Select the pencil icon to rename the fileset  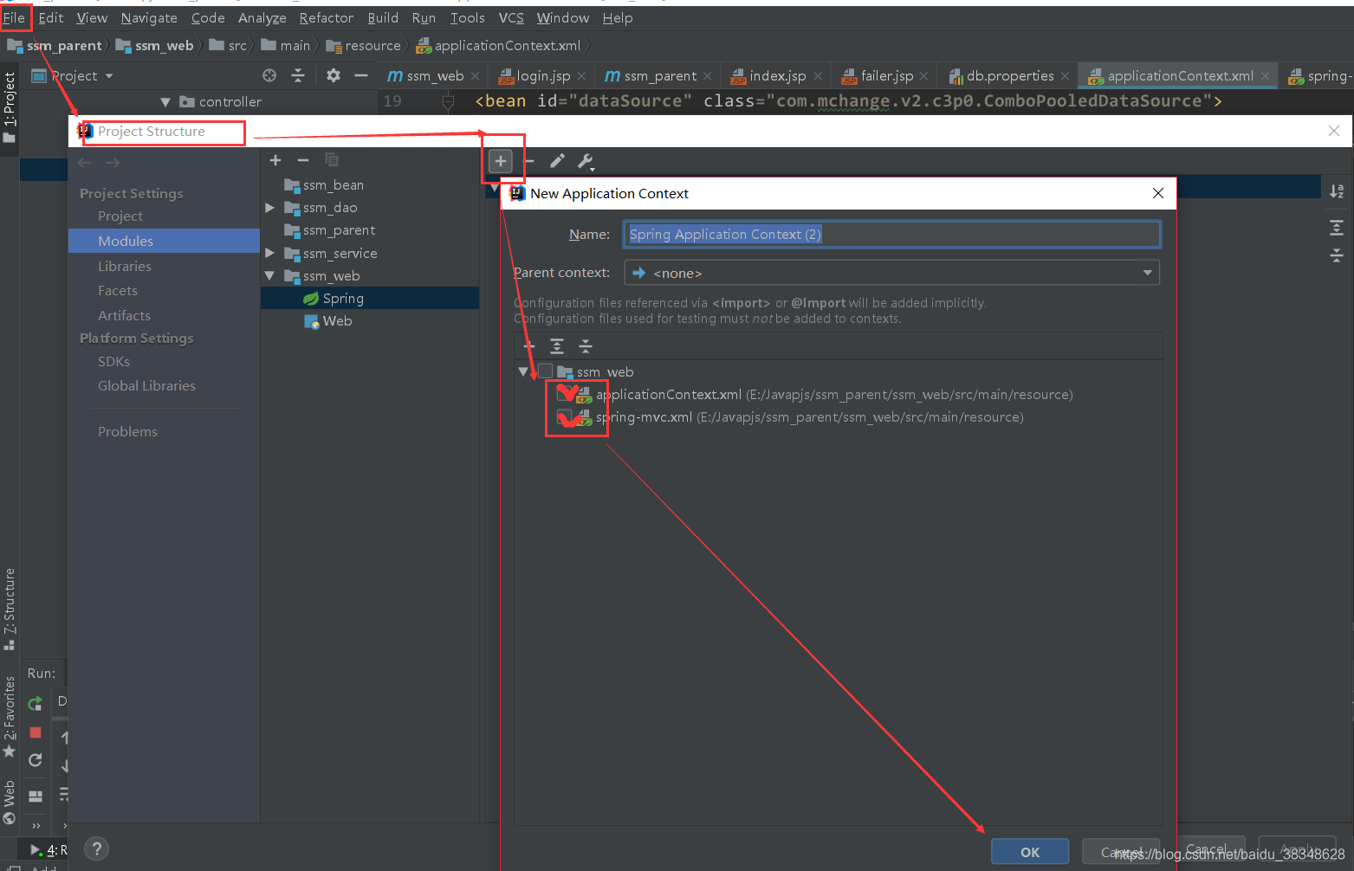(557, 161)
